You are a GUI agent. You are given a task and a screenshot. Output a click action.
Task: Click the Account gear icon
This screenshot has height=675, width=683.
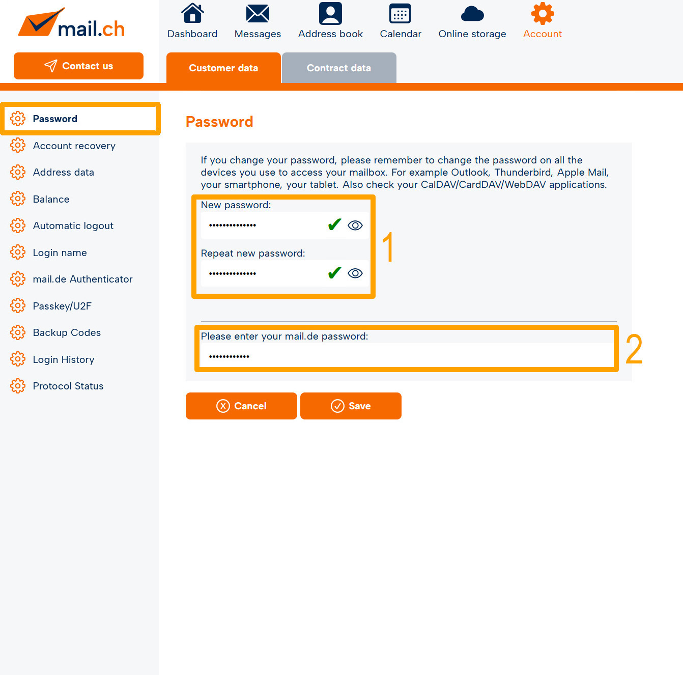(543, 14)
